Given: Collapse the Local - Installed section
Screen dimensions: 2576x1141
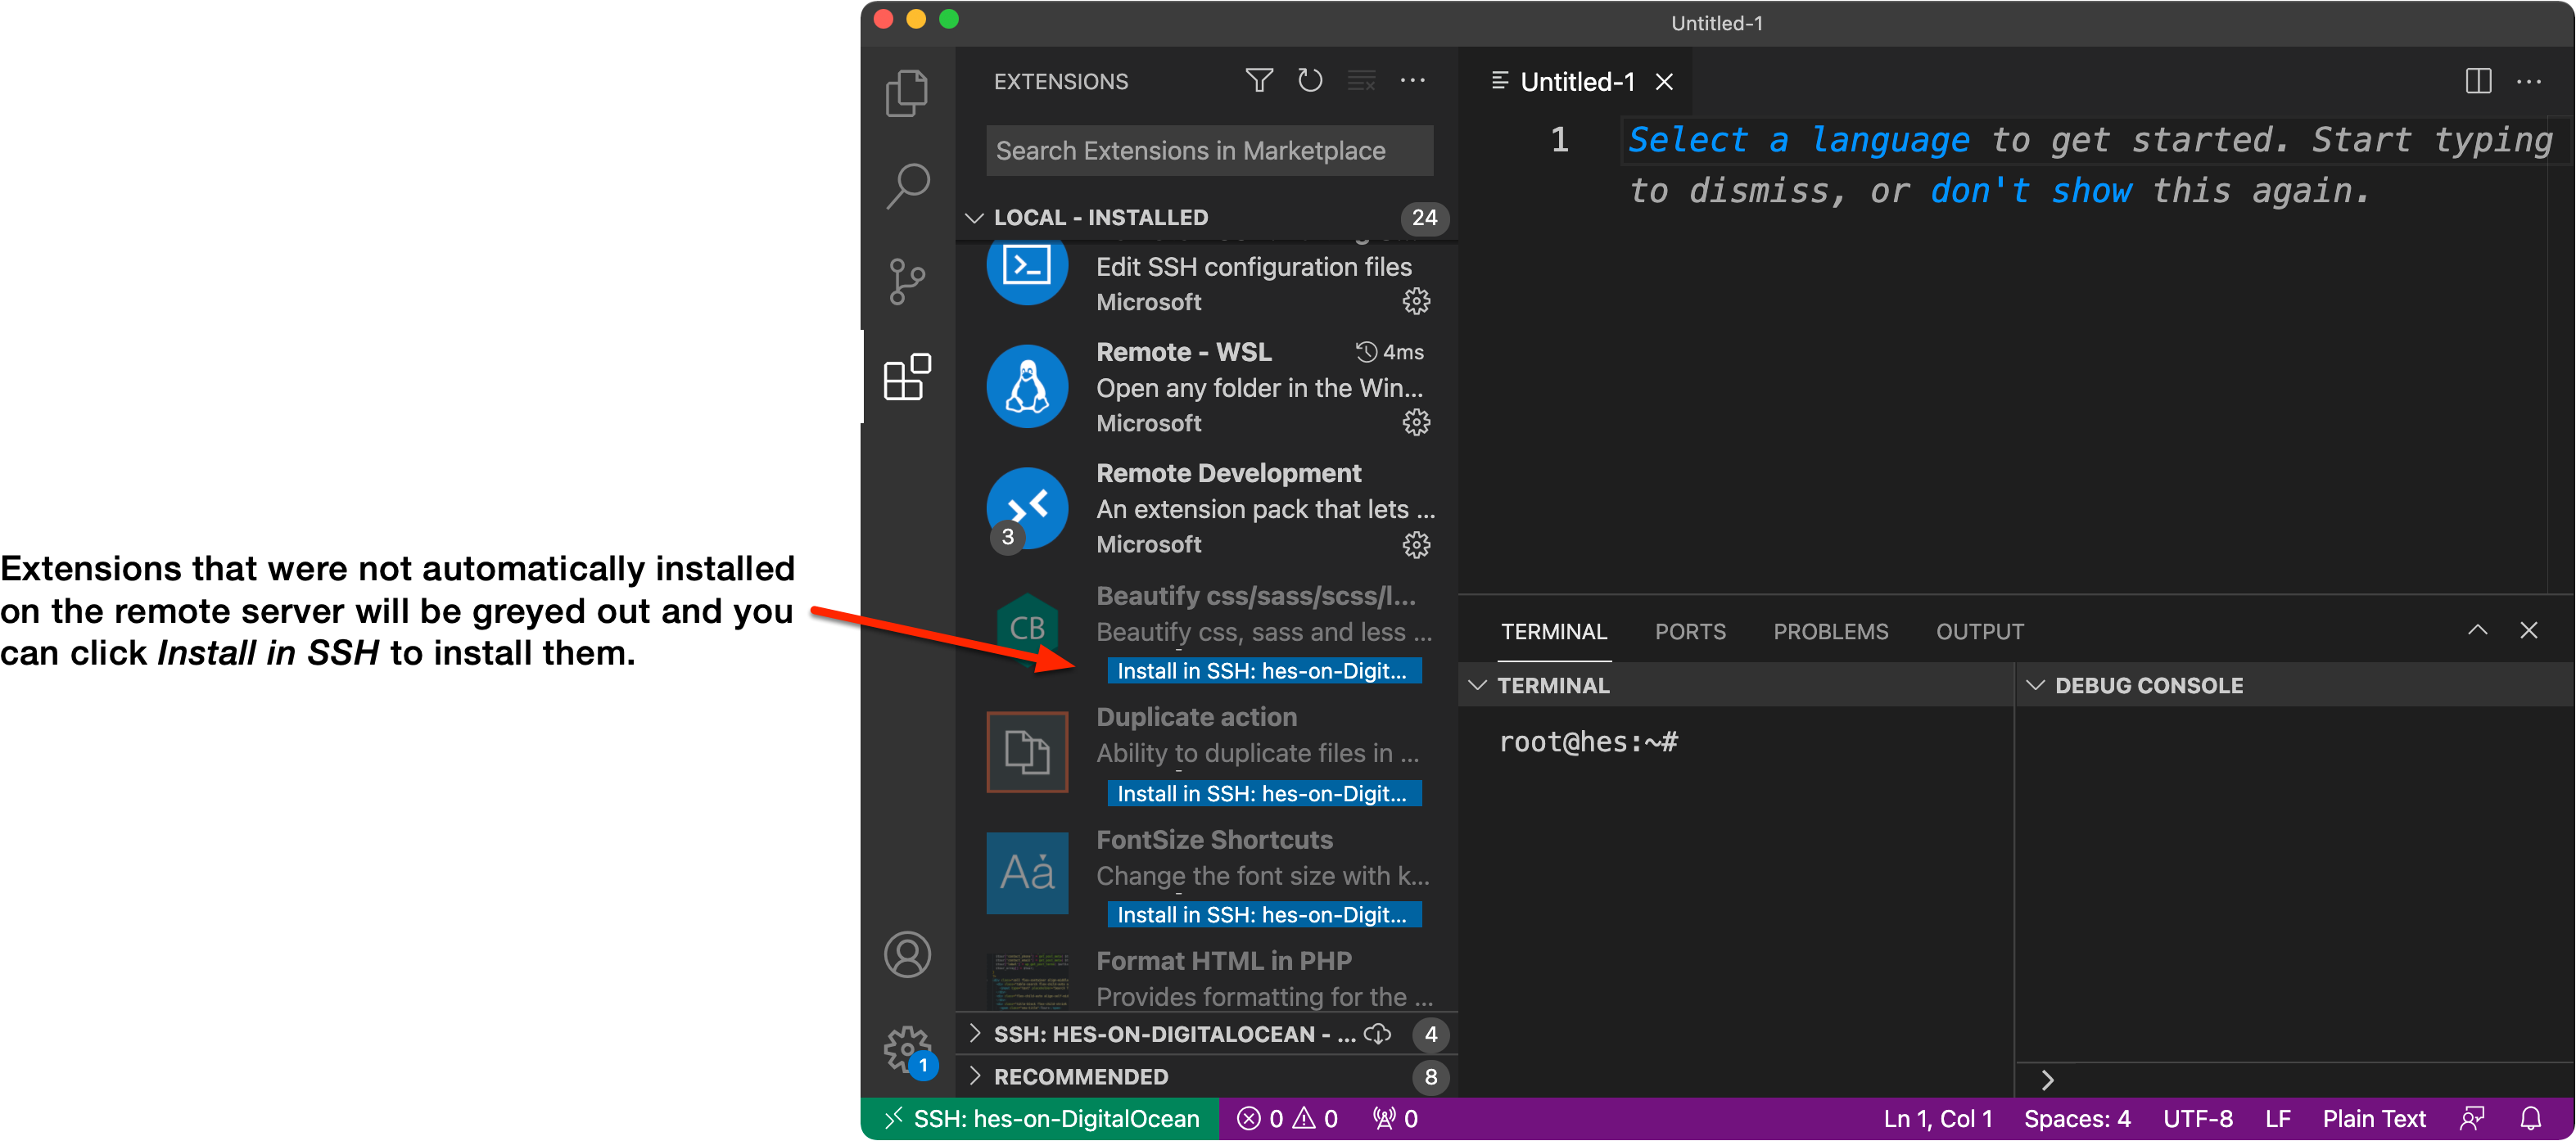Looking at the screenshot, I should [x=1206, y=217].
